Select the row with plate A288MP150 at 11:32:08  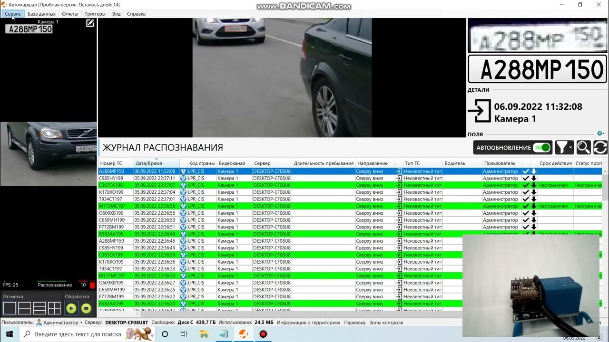click(x=350, y=171)
